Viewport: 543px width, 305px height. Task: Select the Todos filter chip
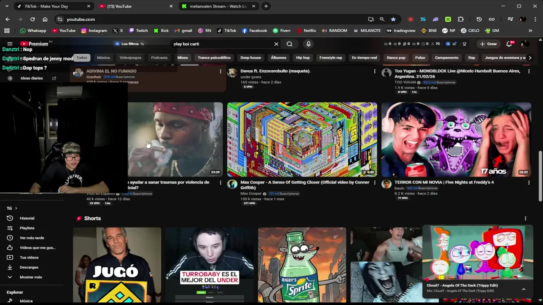tap(82, 58)
